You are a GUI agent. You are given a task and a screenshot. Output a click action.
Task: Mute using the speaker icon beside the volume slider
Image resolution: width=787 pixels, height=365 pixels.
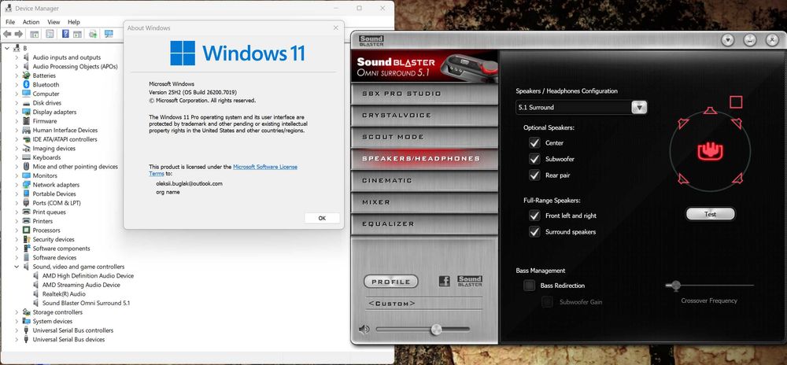pyautogui.click(x=364, y=330)
